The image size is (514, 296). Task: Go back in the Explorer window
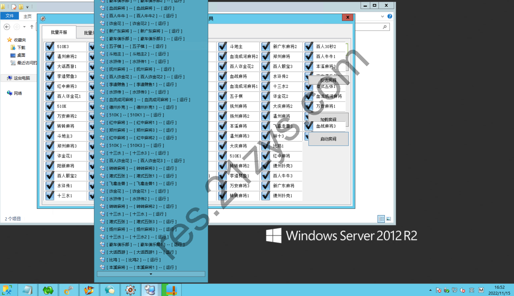click(7, 27)
